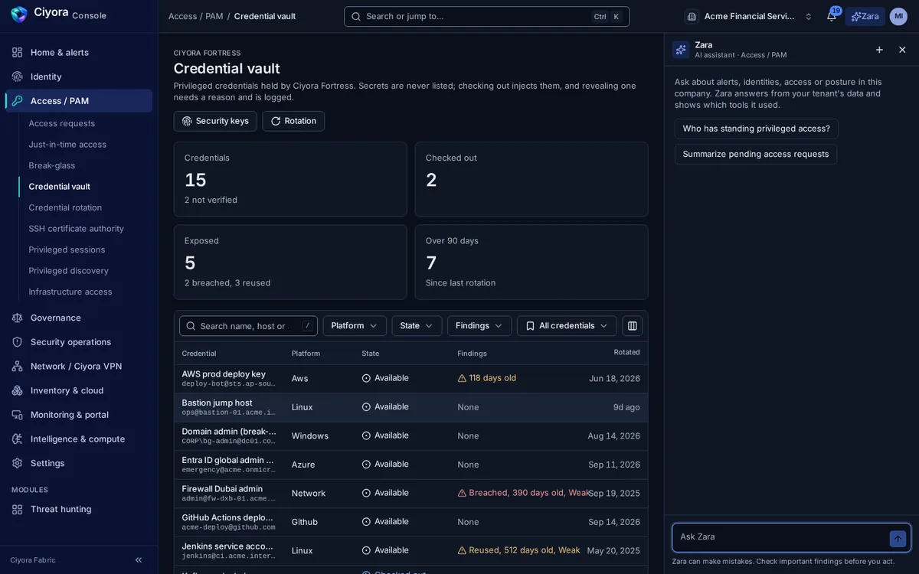Click the Intelligence & compute icon
The height and width of the screenshot is (574, 919).
click(17, 439)
